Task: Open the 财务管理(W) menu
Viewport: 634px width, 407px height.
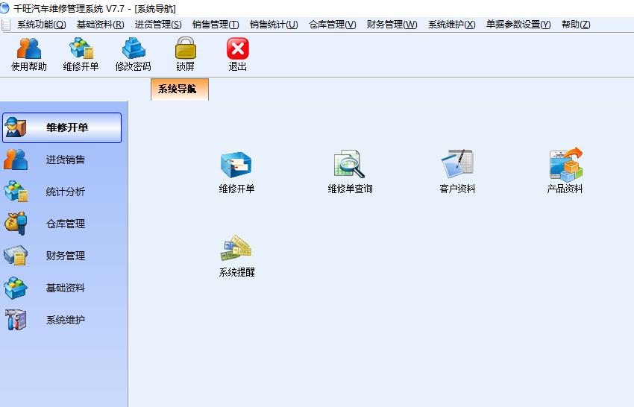Action: pyautogui.click(x=392, y=25)
